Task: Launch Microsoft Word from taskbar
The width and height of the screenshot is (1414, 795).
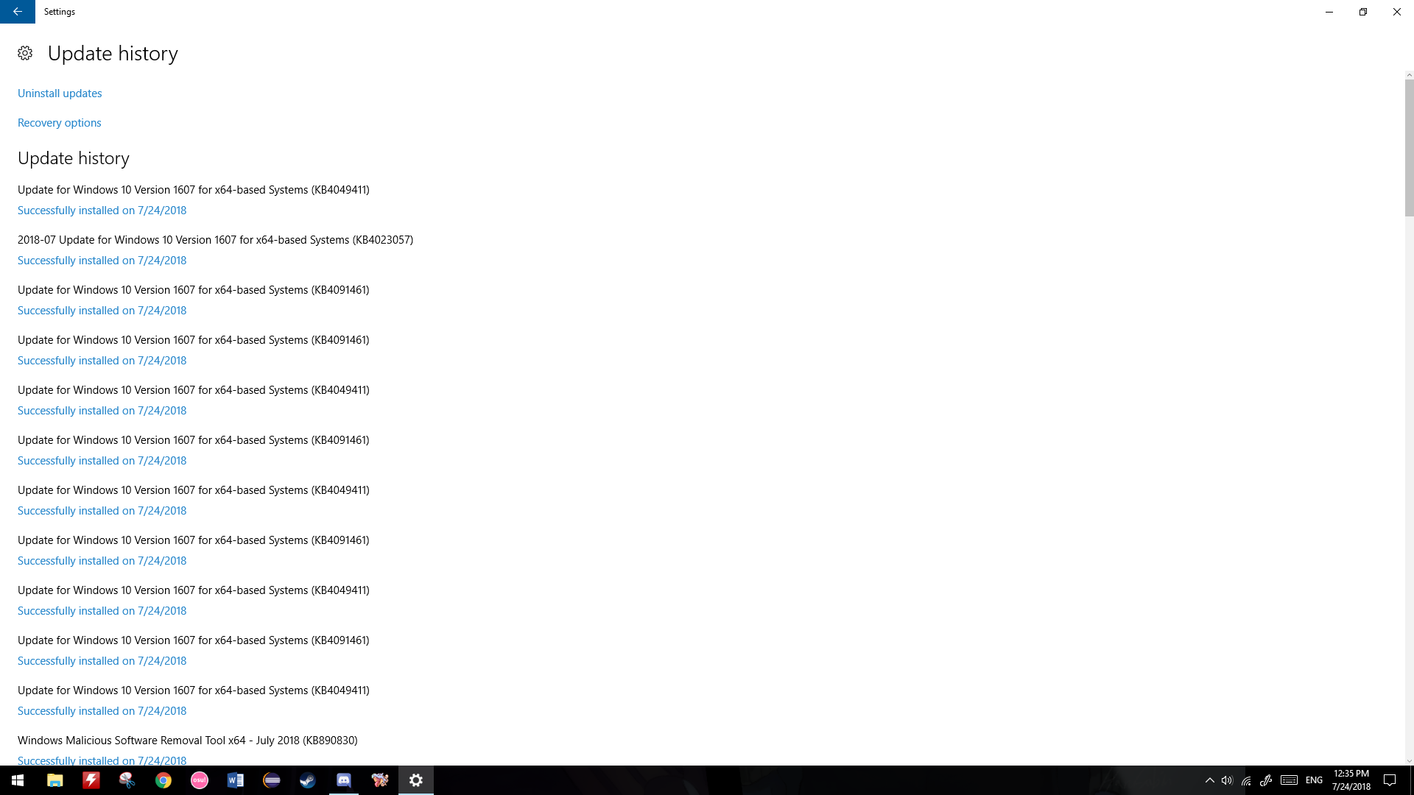Action: (235, 780)
